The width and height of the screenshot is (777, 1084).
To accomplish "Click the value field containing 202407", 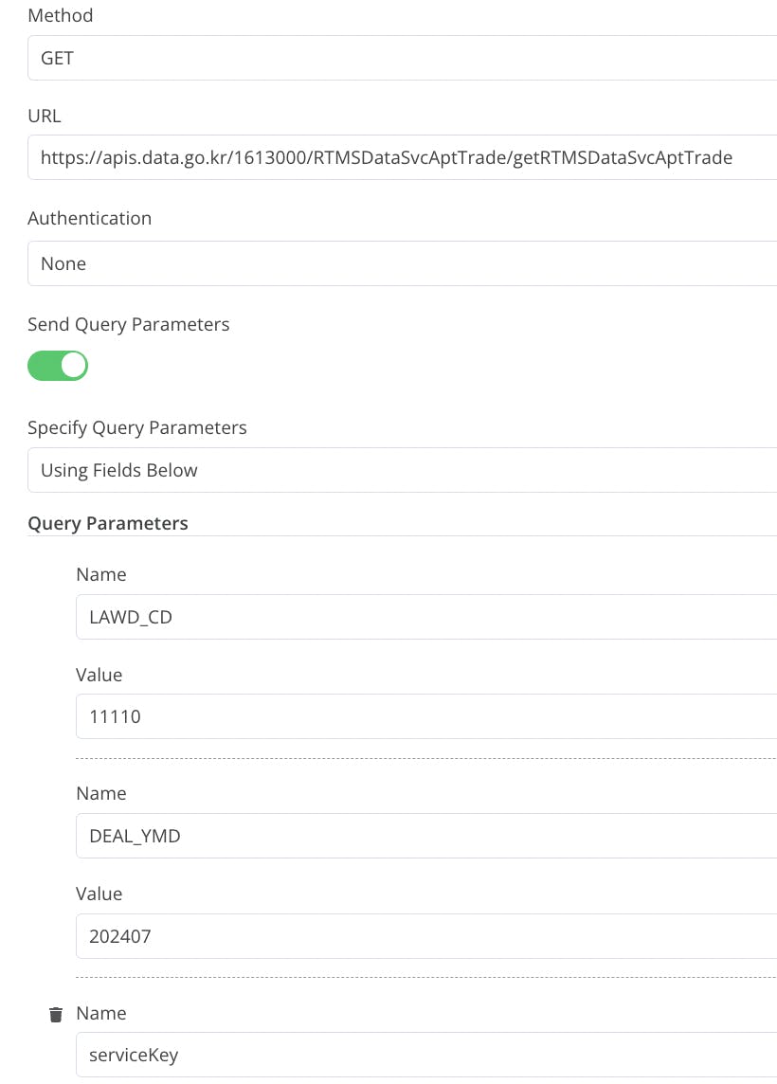I will (x=426, y=936).
